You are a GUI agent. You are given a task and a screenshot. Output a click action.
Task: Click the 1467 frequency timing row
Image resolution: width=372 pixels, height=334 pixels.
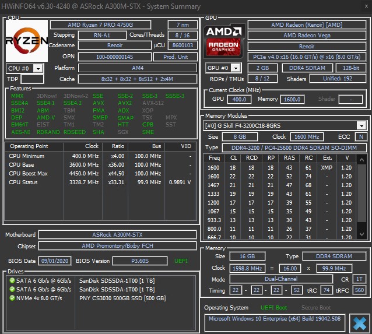280,185
